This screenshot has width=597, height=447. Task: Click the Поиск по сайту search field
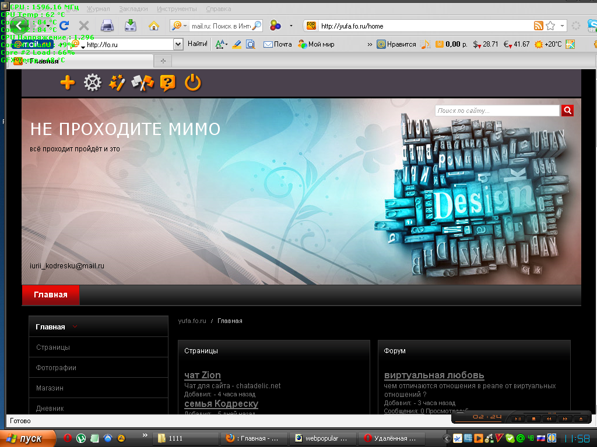tap(497, 111)
